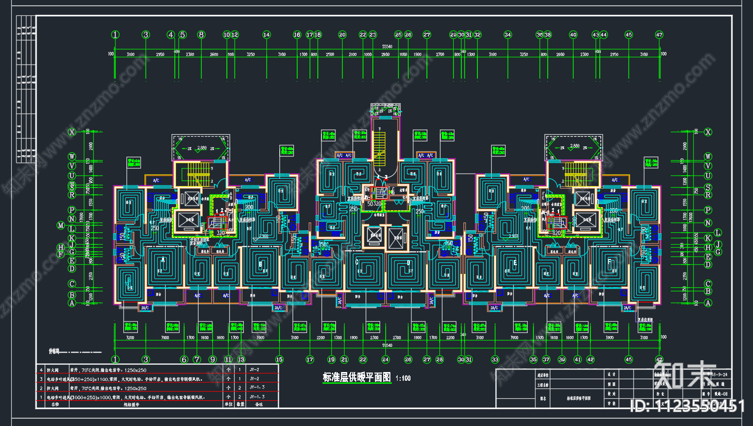Click the axis bubble labeled M
Image resolution: width=753 pixels, height=426 pixels.
click(x=61, y=226)
